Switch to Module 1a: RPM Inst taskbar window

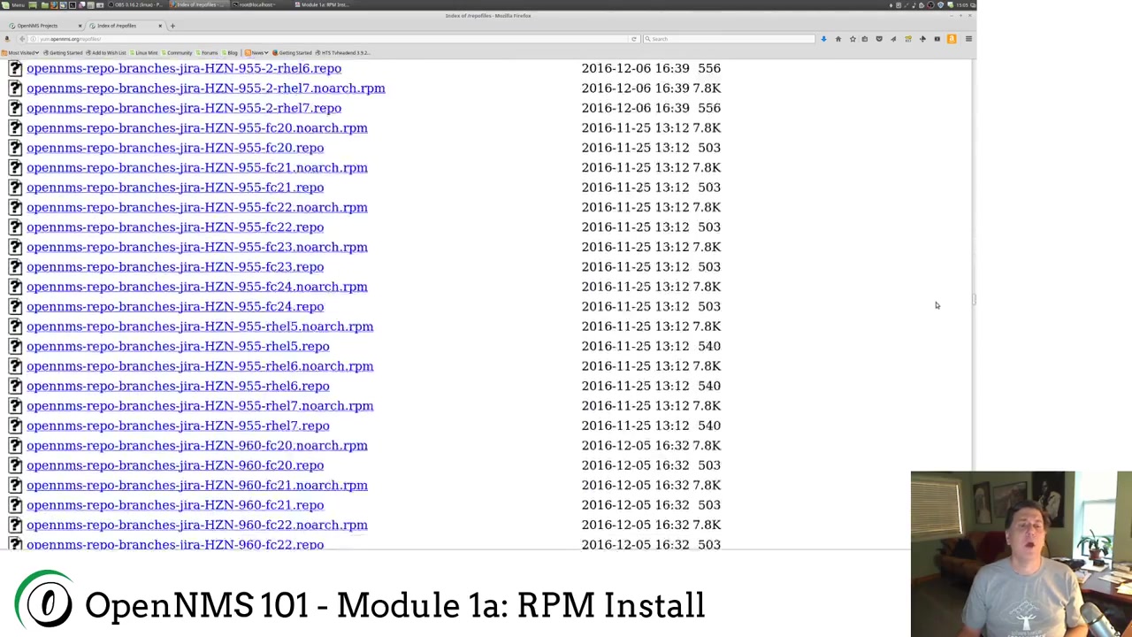pyautogui.click(x=325, y=5)
